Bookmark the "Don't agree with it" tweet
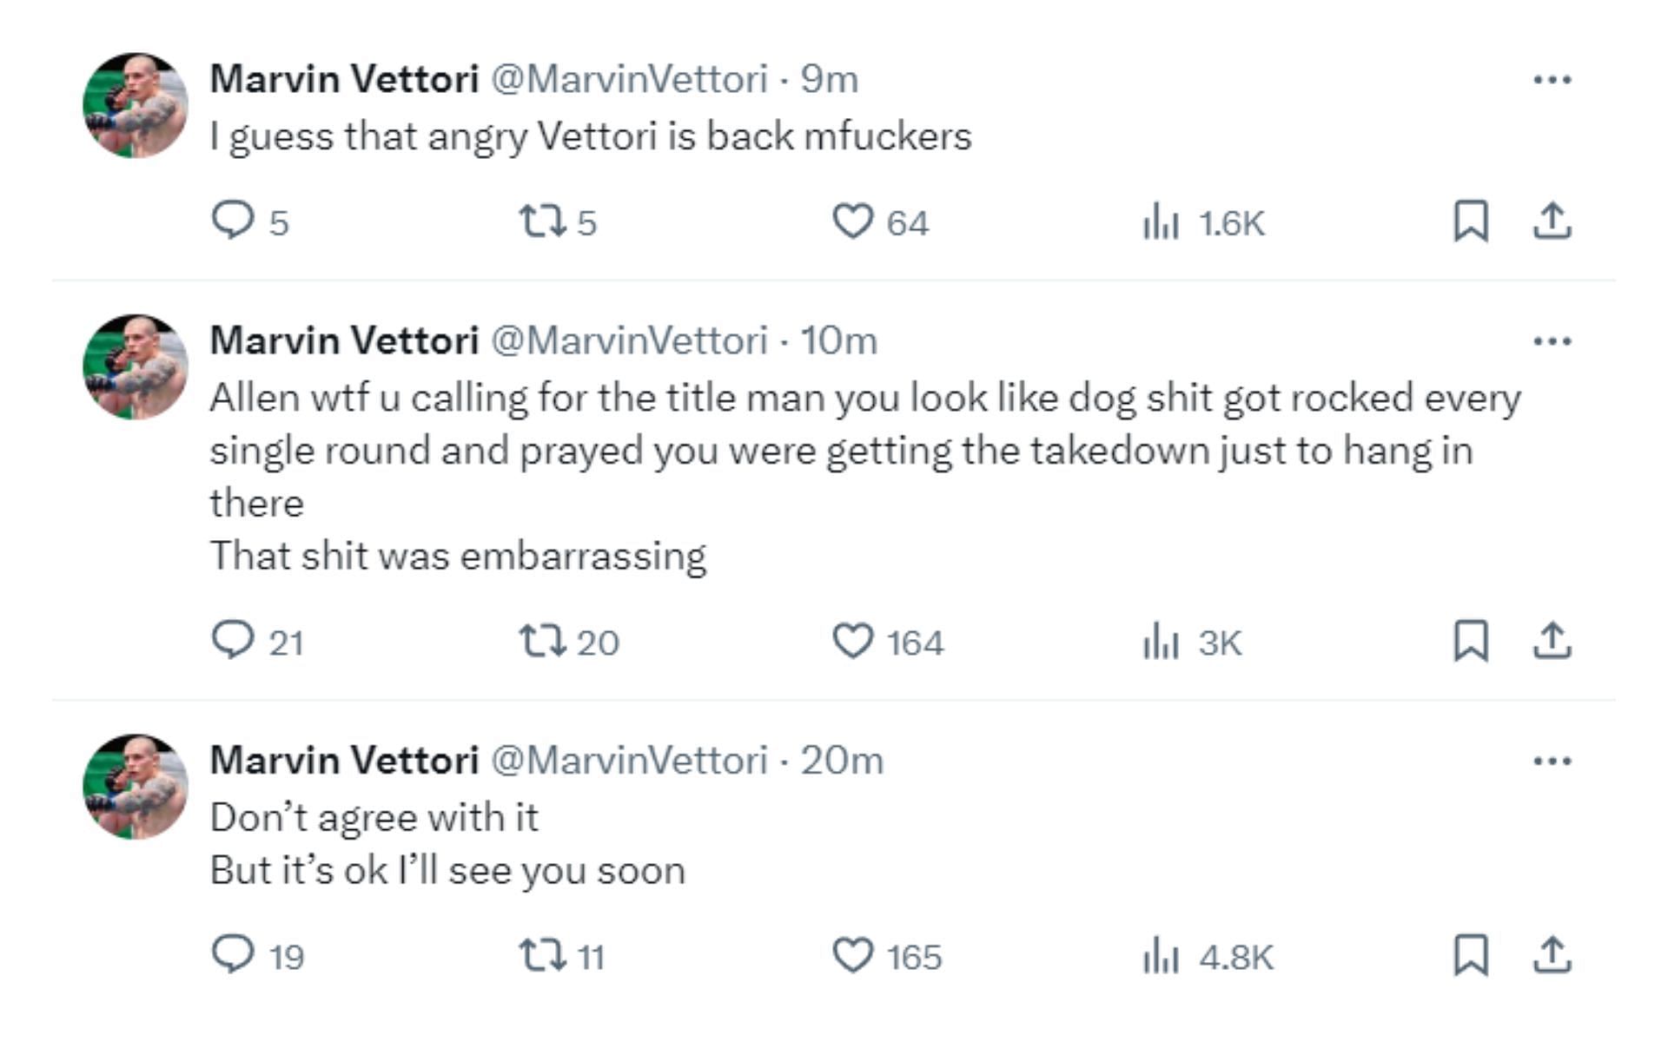This screenshot has height=1042, width=1668. (1471, 955)
